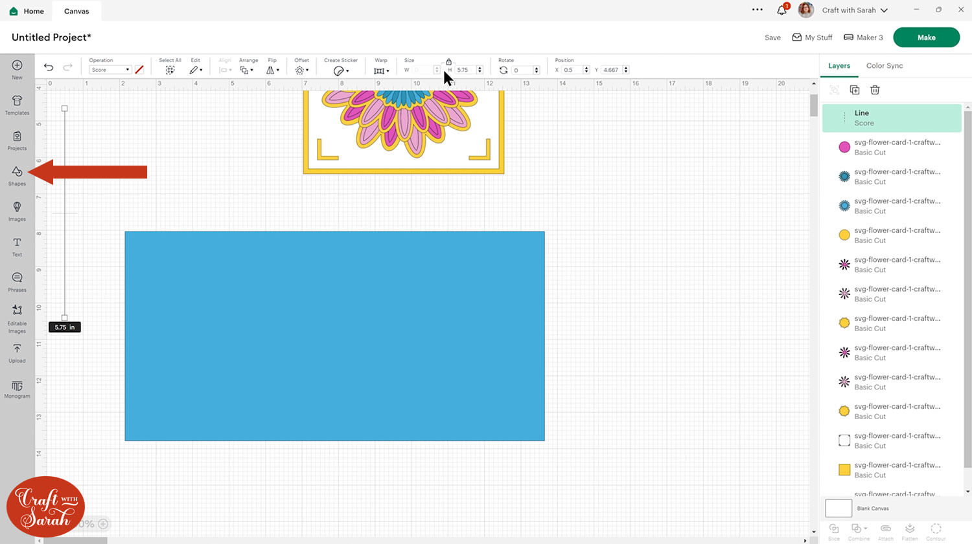
Task: Click Save in the header
Action: (772, 38)
